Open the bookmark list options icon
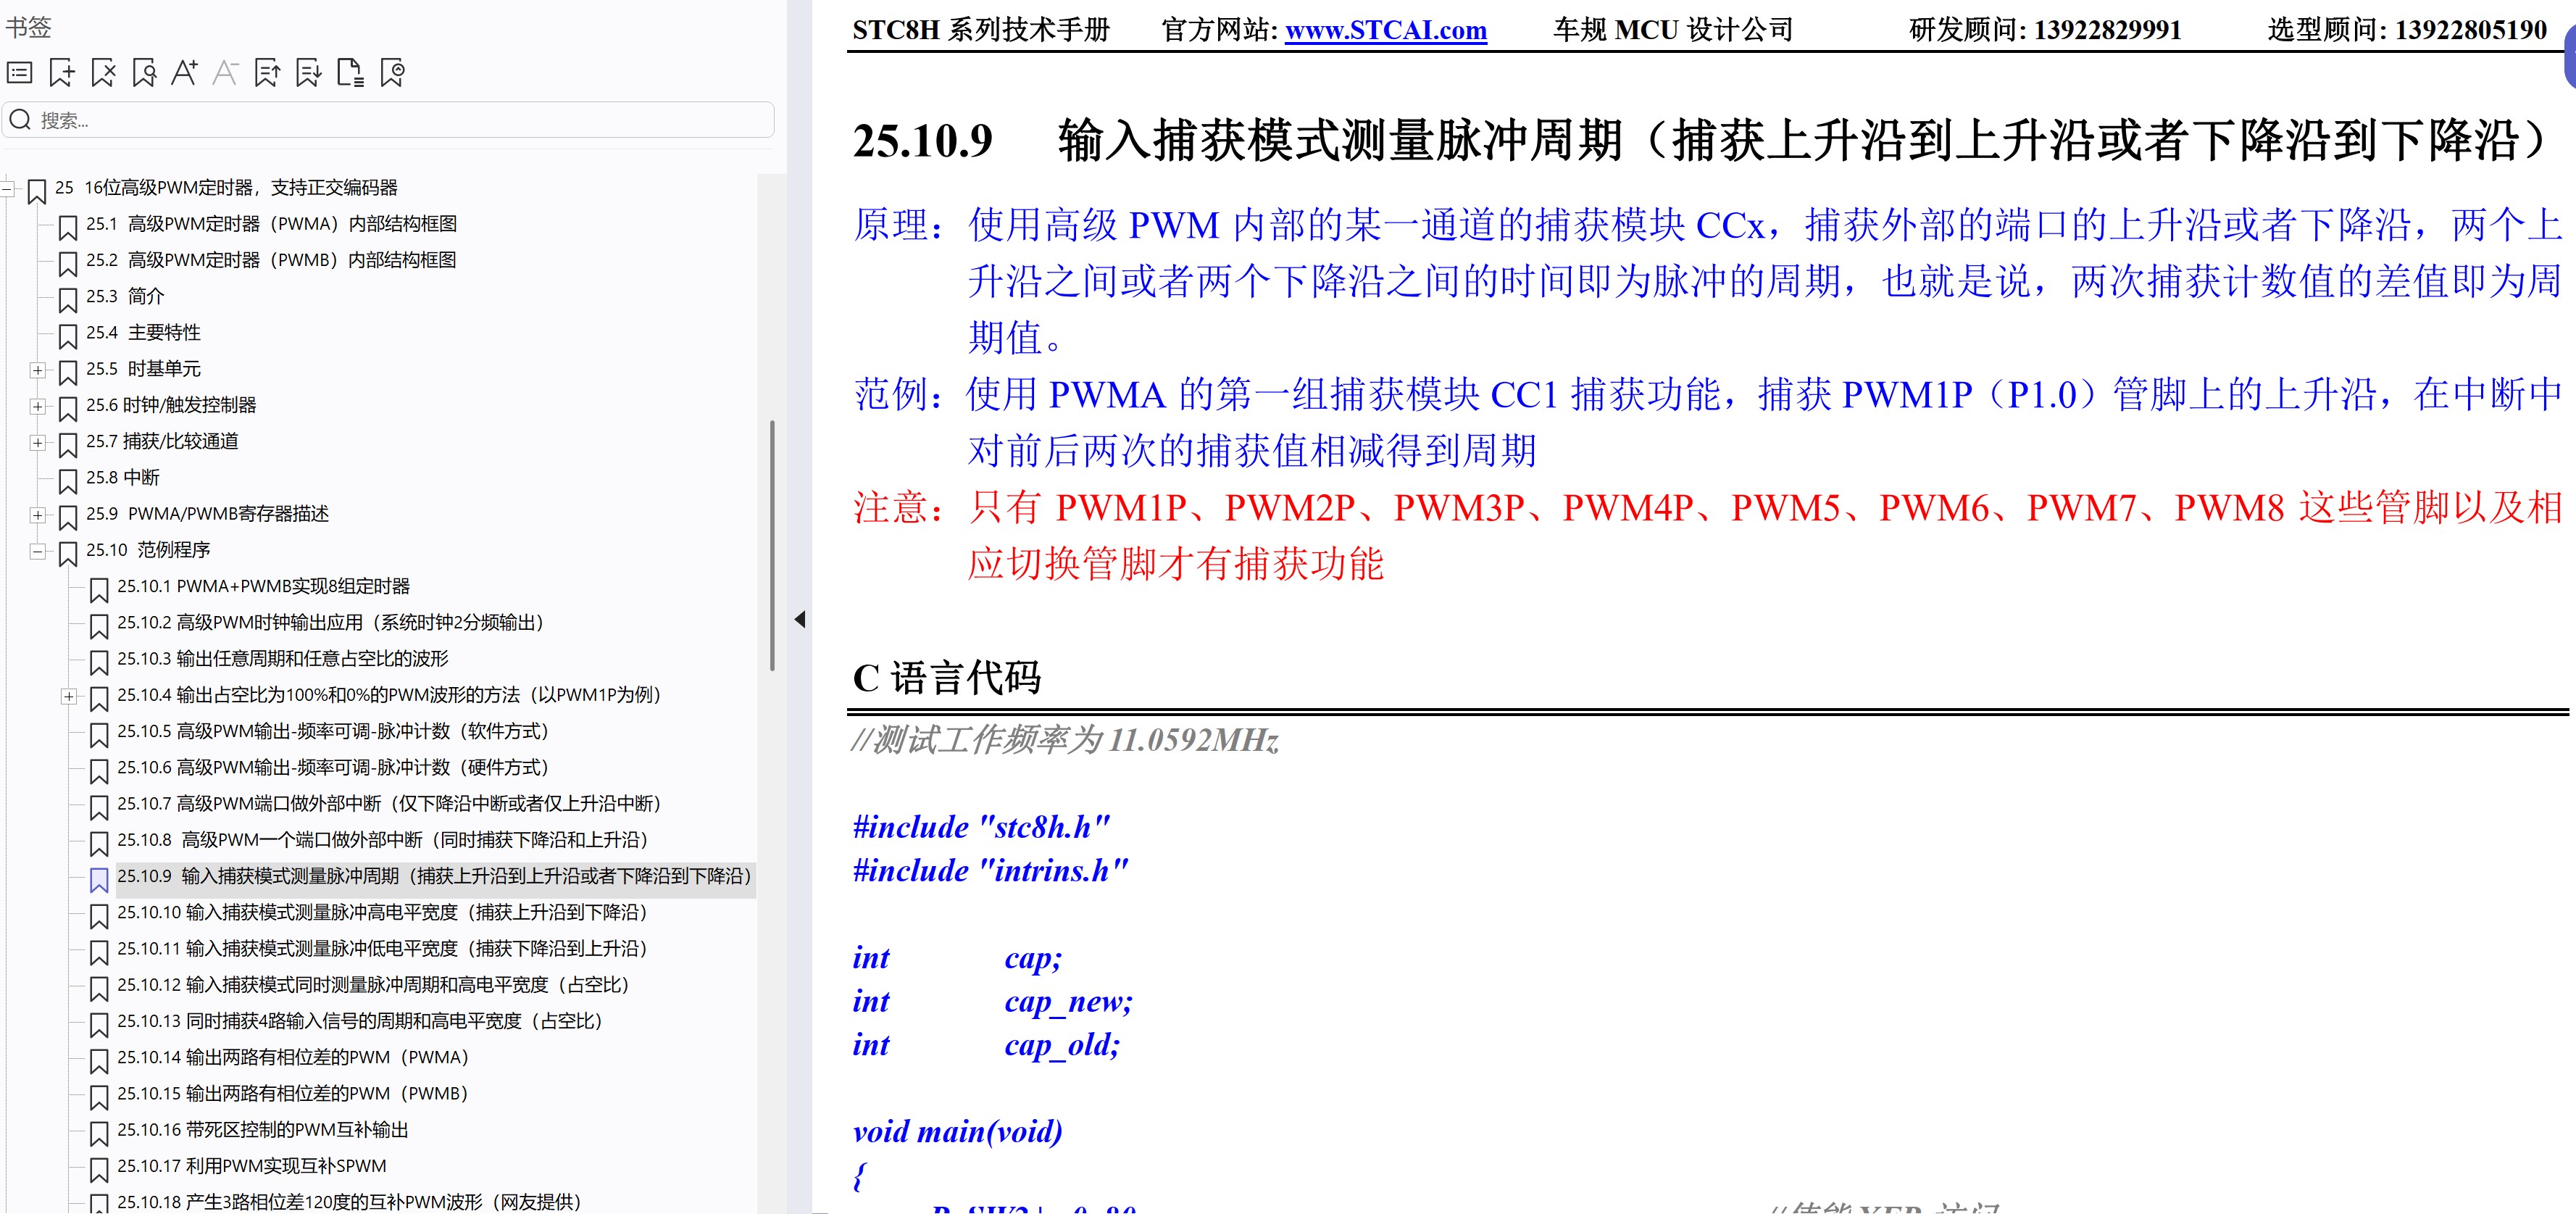 click(x=20, y=72)
